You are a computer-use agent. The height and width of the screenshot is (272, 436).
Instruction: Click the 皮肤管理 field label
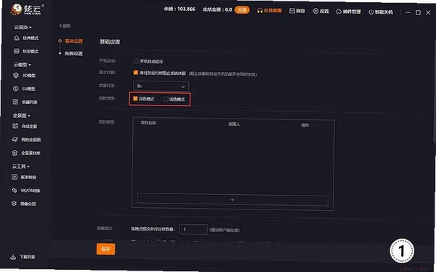point(107,98)
